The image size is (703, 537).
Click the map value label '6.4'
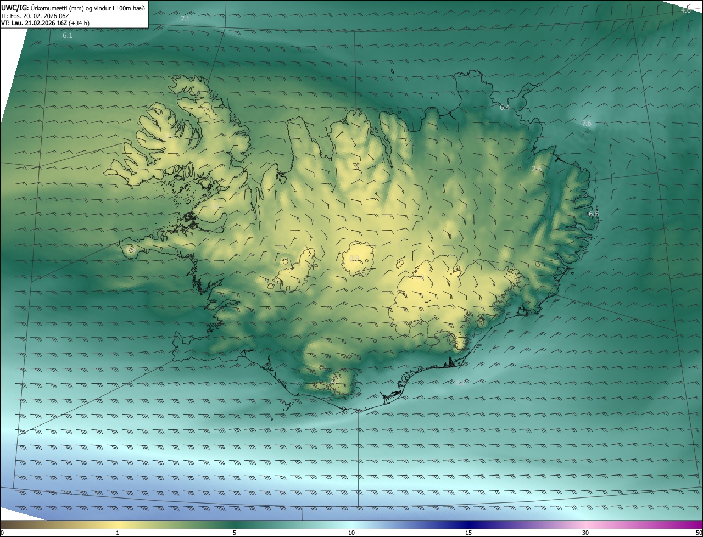pyautogui.click(x=505, y=108)
